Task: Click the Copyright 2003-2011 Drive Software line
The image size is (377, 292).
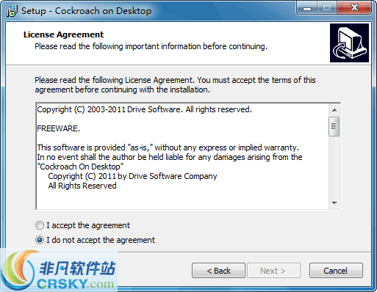Action: [144, 109]
